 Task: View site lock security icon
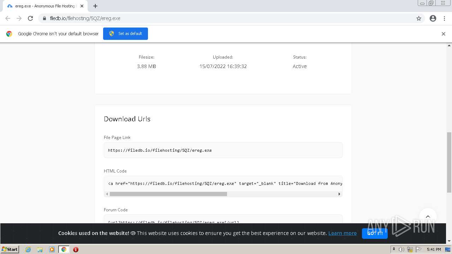44,18
